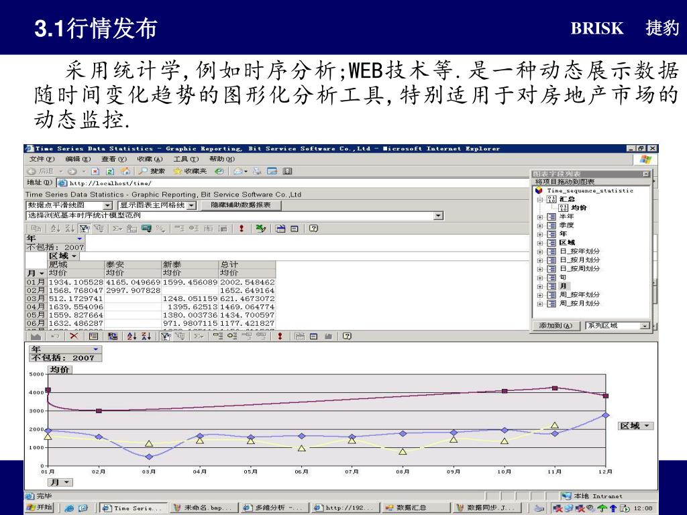The image size is (687, 515).
Task: Click the 开始 Start button in taskbar
Action: [39, 508]
